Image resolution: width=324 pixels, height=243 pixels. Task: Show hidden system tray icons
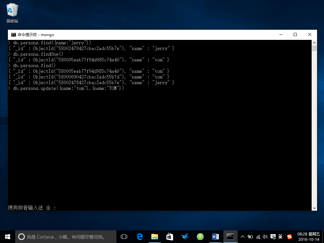point(243,237)
